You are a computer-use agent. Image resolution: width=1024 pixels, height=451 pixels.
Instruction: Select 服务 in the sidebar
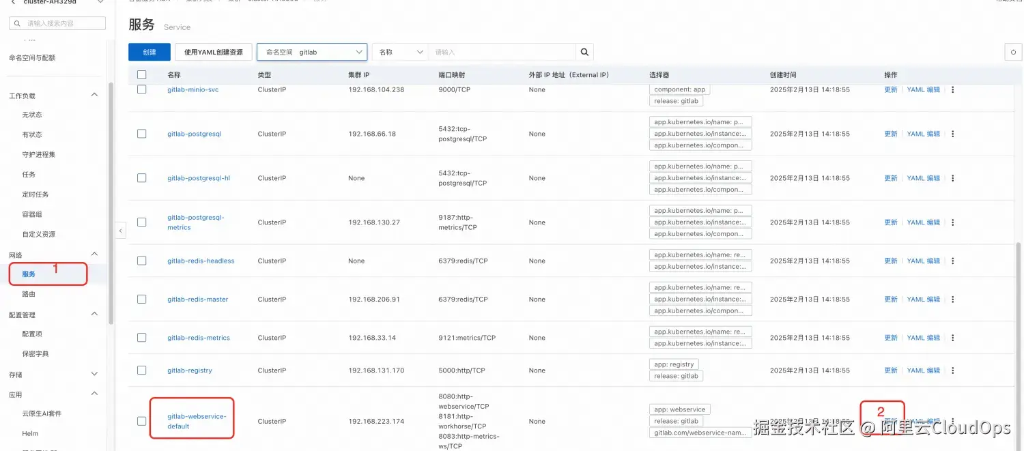tap(29, 274)
